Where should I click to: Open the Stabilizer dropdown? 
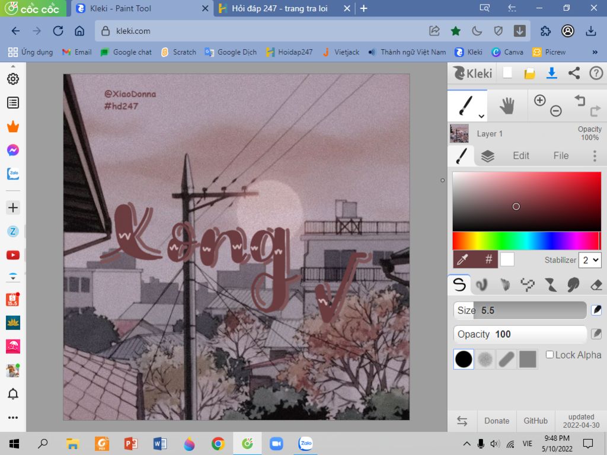click(590, 260)
